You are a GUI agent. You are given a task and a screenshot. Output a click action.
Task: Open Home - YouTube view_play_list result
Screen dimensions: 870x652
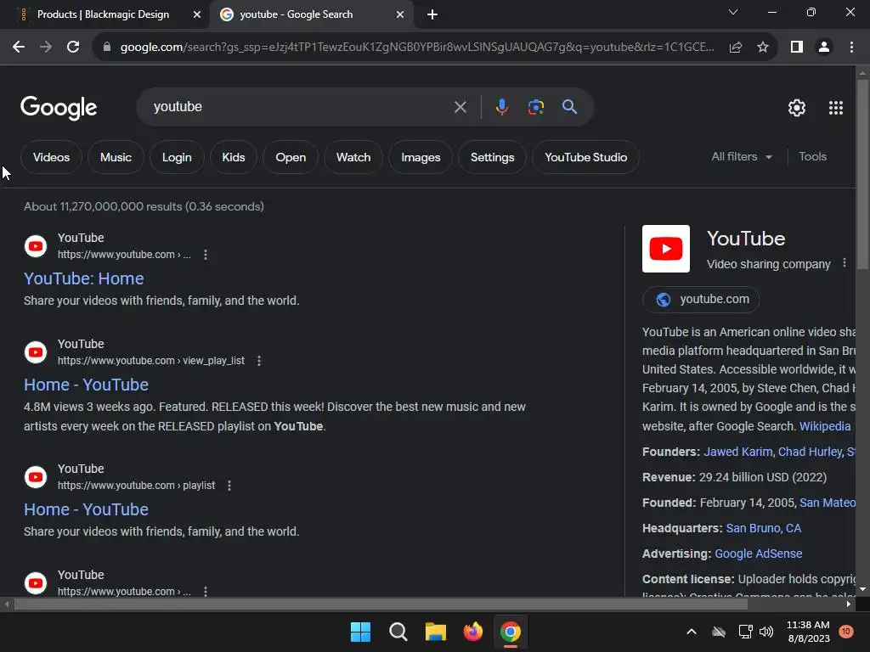[86, 385]
